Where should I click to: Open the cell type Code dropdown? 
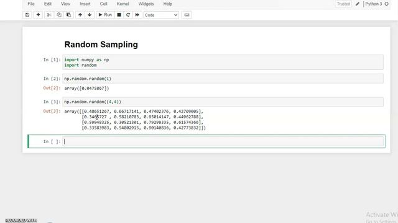161,15
